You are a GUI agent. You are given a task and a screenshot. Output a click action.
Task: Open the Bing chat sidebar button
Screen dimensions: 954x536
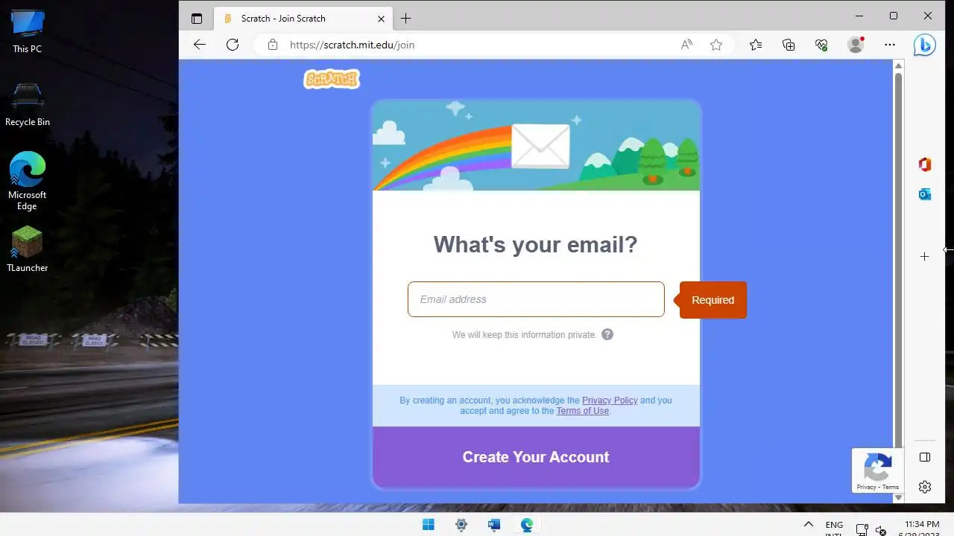pyautogui.click(x=925, y=45)
